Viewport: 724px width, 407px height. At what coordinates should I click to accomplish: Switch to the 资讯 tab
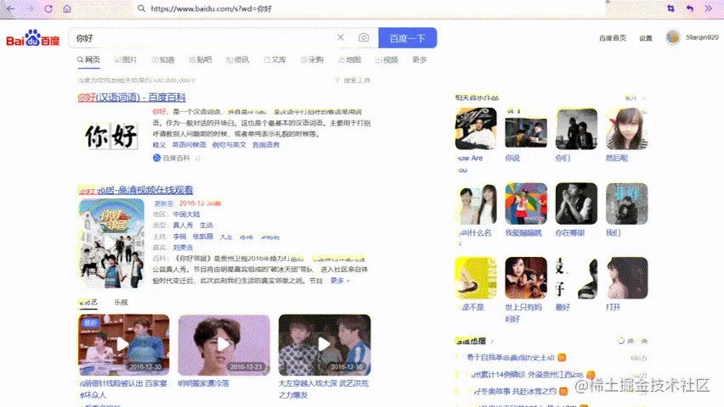click(x=237, y=59)
